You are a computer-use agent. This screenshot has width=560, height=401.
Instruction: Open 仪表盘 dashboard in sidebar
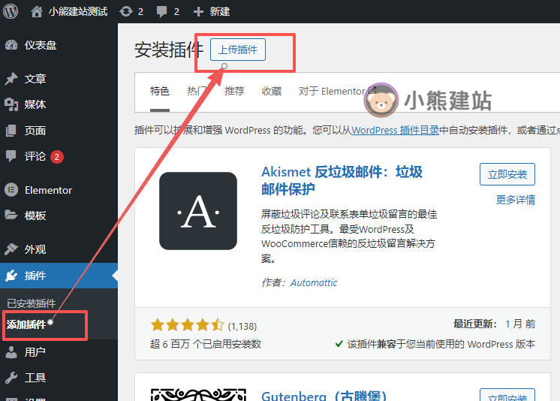[x=41, y=45]
